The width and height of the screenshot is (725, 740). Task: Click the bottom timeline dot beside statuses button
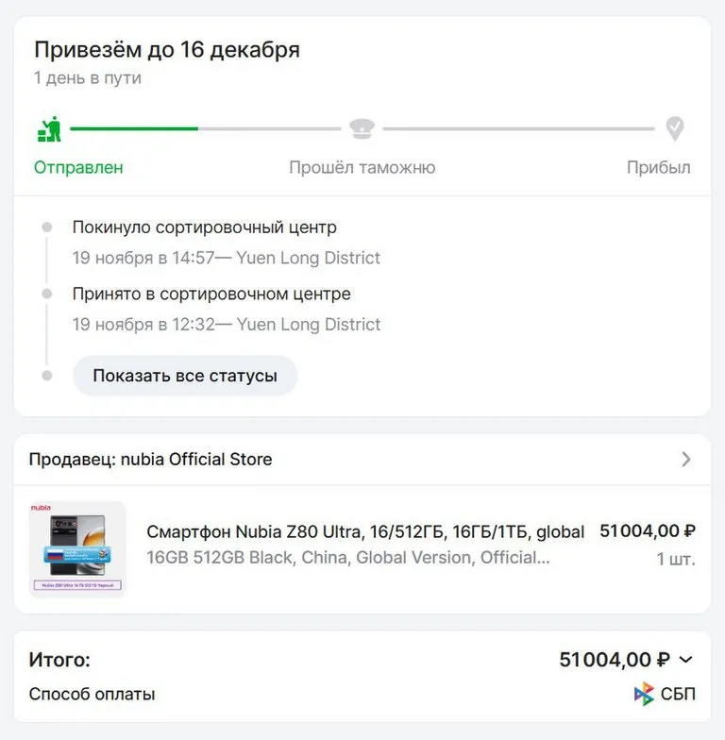tap(47, 376)
